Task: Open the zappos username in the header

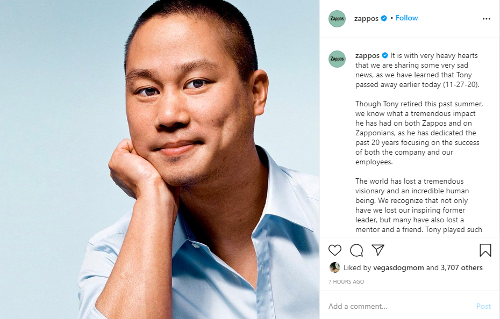Action: (367, 18)
